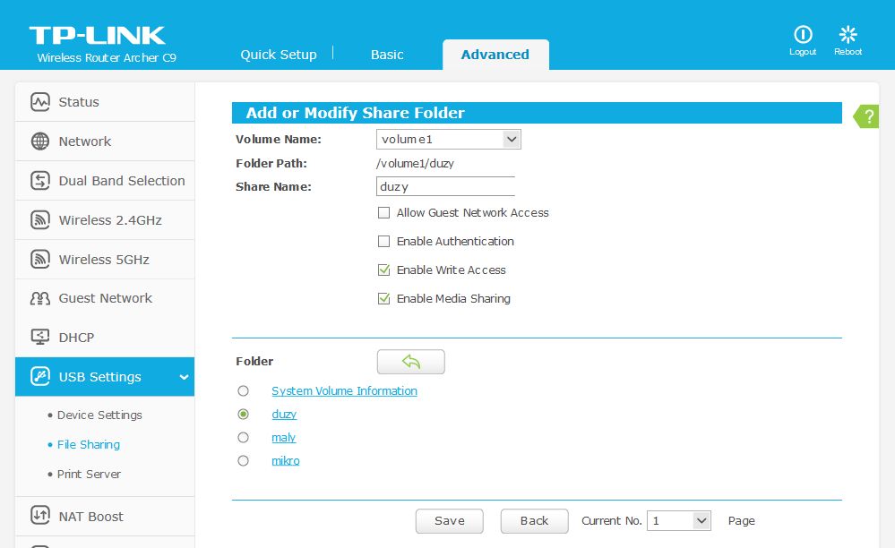Collapse the USB Settings chevron

pyautogui.click(x=184, y=377)
